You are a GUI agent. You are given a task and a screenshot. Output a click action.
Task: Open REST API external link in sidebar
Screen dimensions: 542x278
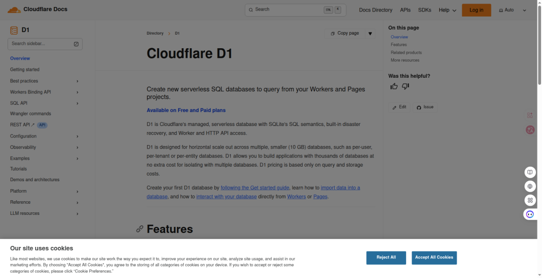22,125
